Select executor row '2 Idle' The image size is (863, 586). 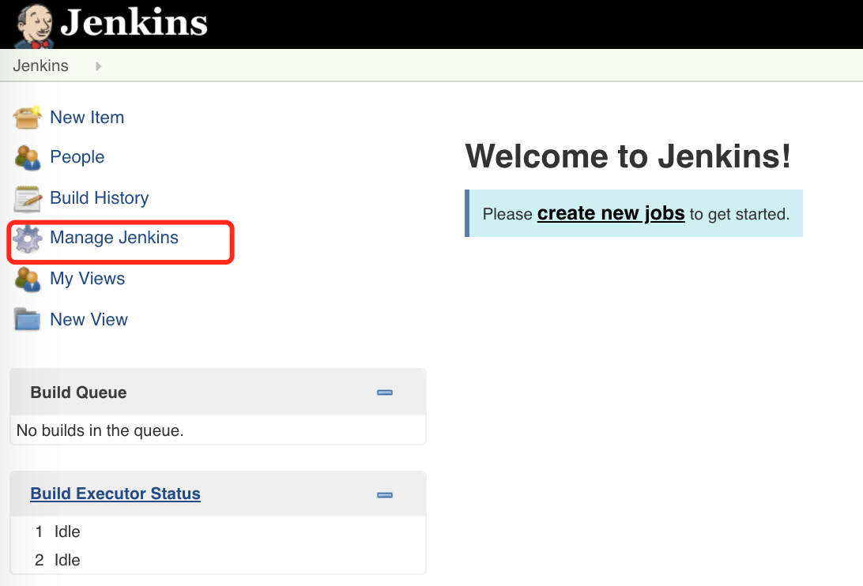pos(218,560)
